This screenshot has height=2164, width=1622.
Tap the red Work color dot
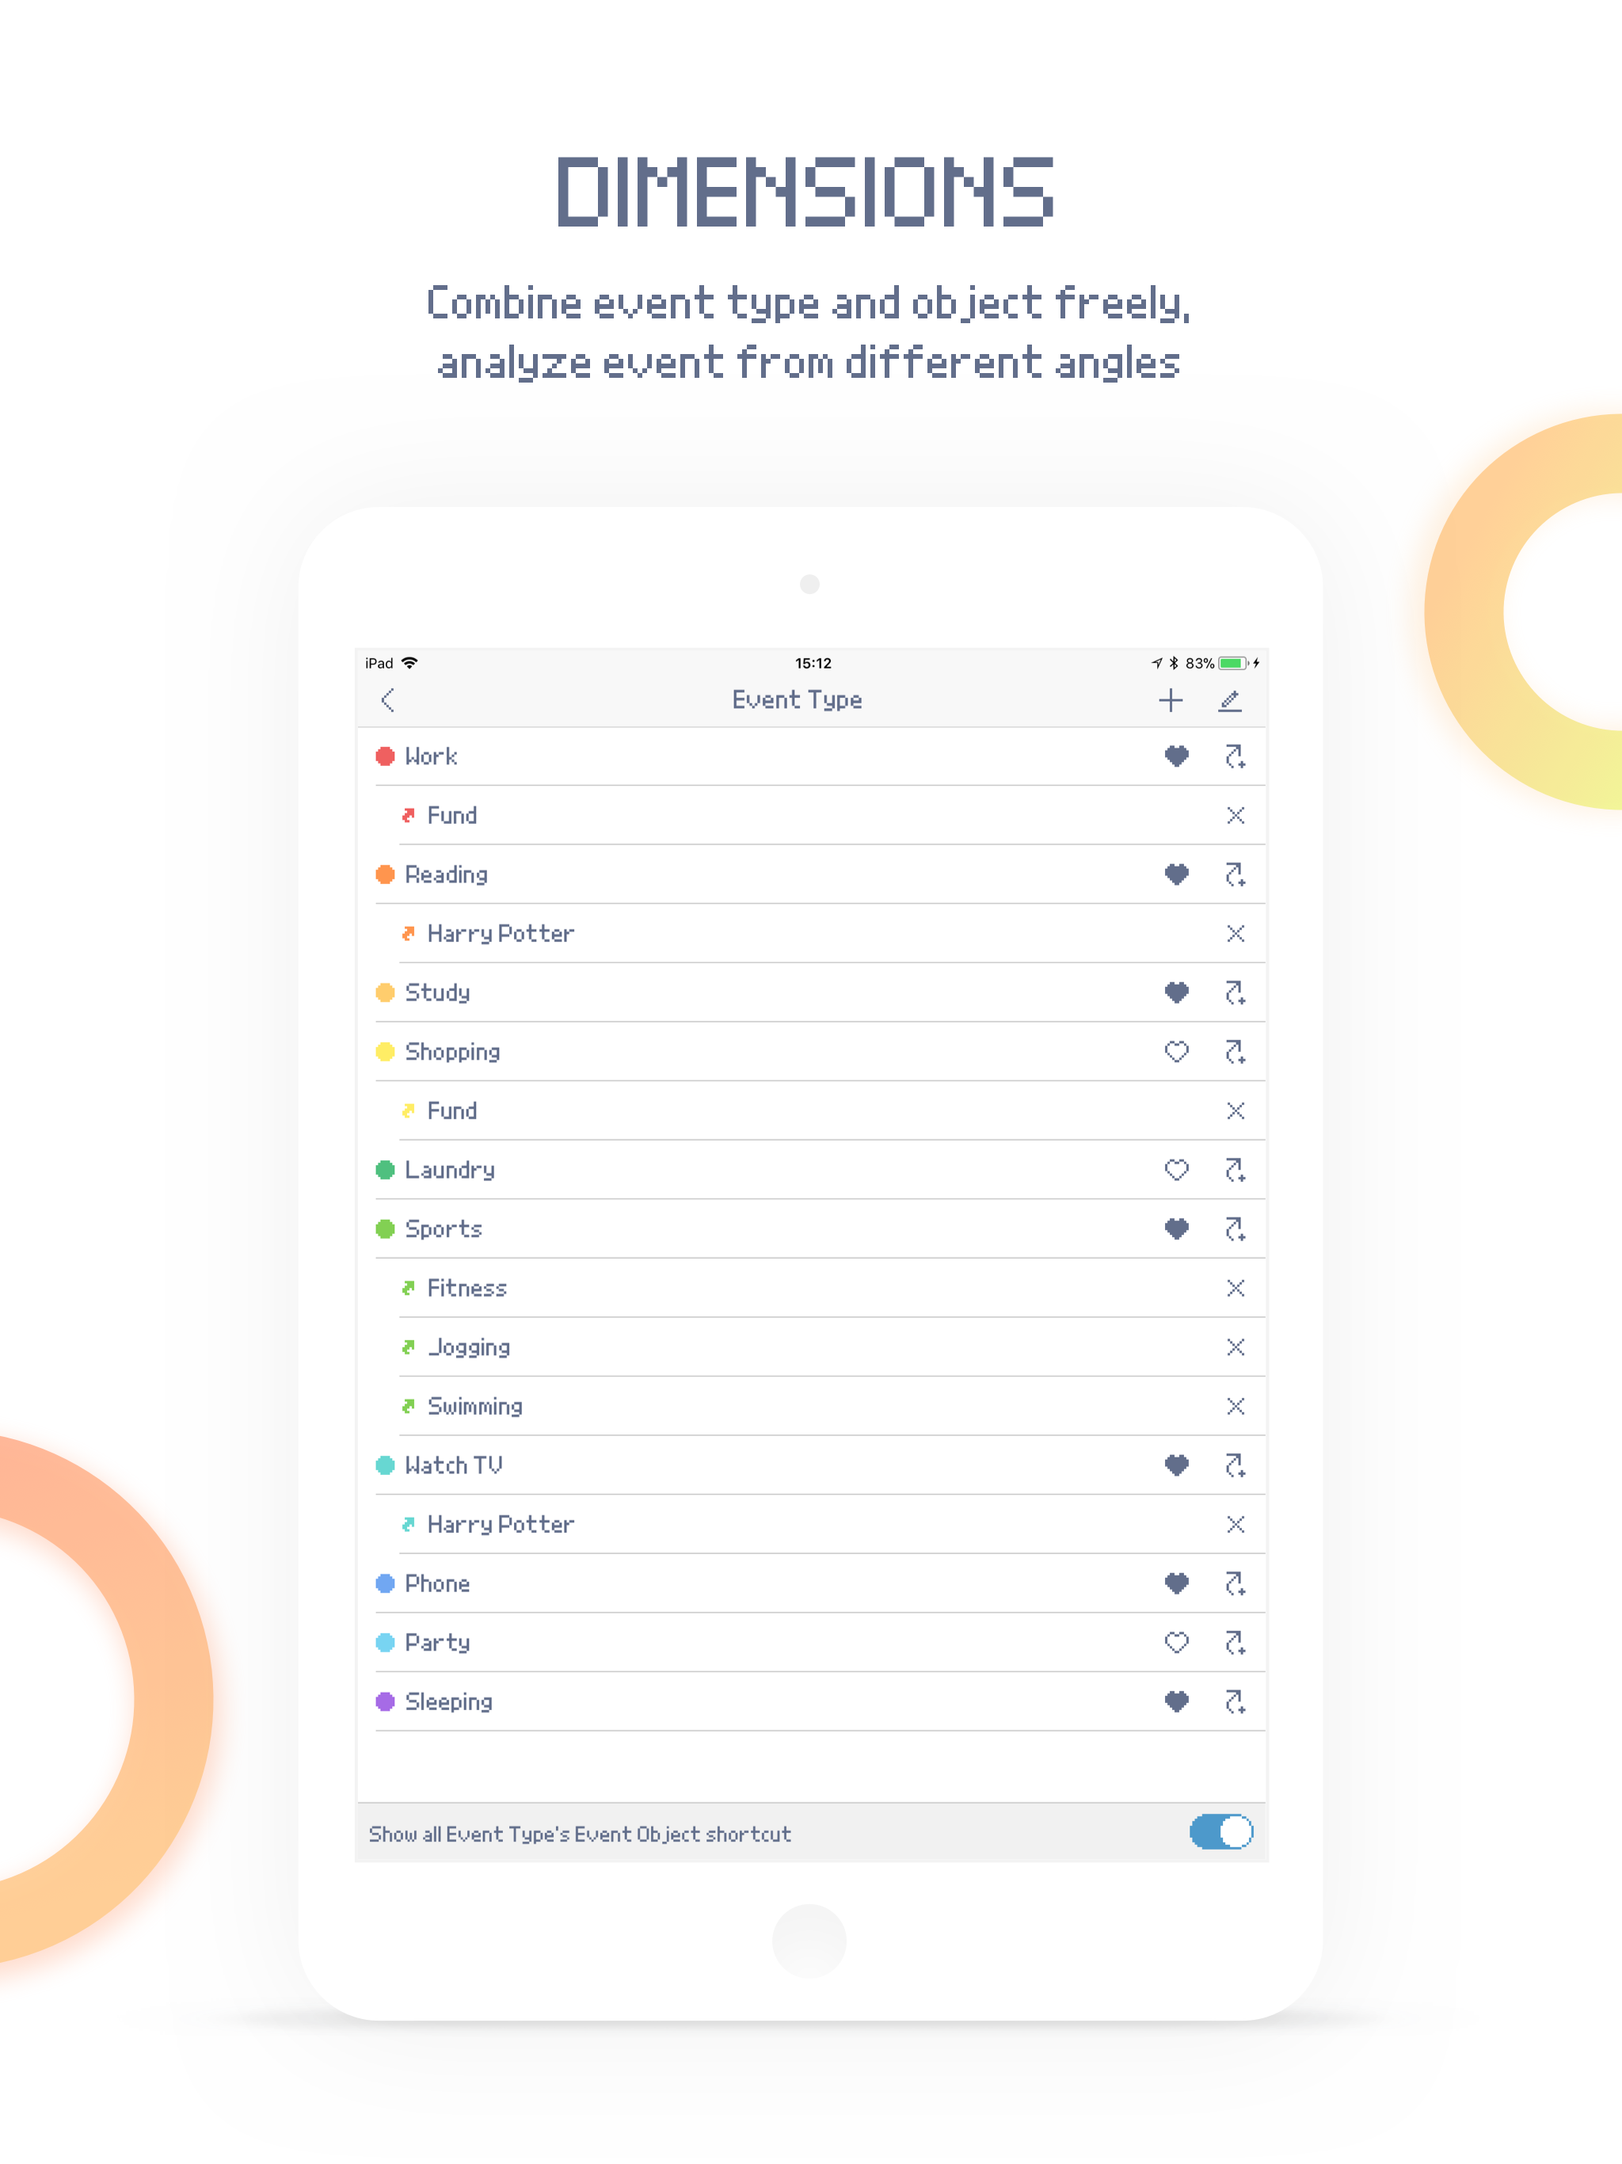pos(386,756)
